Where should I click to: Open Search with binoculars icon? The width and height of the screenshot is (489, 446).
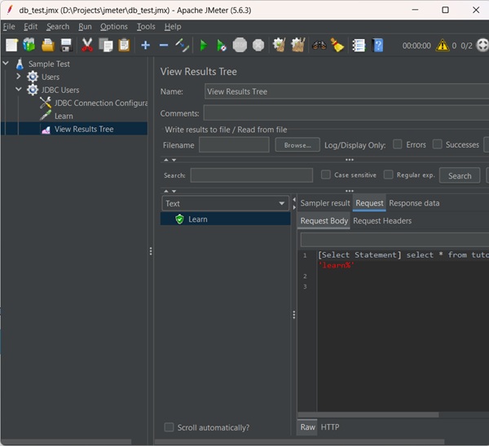pos(319,46)
